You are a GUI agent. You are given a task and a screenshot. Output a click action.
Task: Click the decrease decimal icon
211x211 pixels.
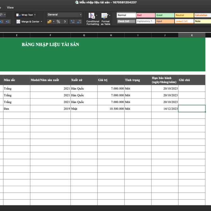[80, 22]
